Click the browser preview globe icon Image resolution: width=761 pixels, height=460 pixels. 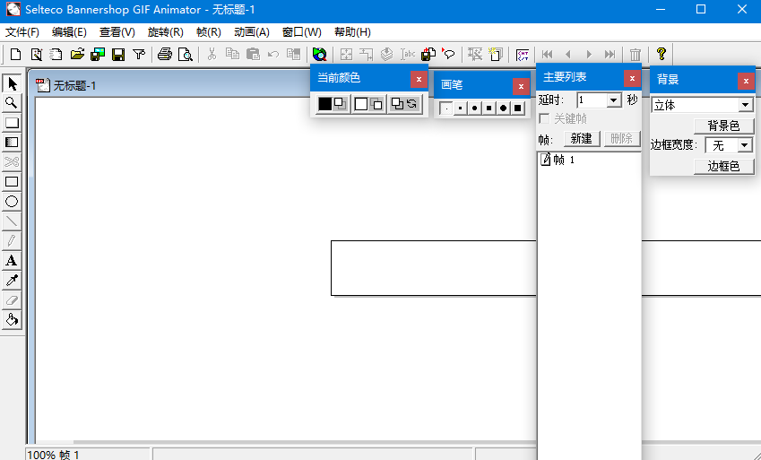pyautogui.click(x=319, y=54)
